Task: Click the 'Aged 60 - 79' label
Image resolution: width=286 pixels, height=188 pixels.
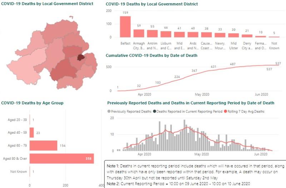Action: tap(17, 145)
